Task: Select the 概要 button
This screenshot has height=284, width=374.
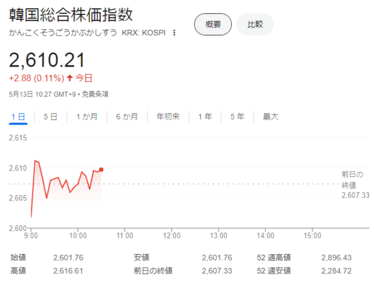Action: [213, 24]
